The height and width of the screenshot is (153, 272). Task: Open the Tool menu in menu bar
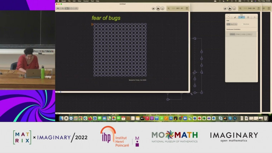click(92, 1)
